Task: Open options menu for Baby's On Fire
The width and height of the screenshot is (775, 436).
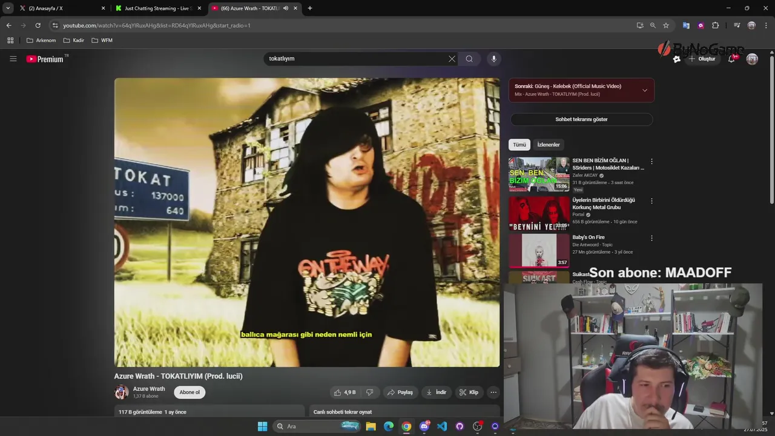Action: pyautogui.click(x=651, y=239)
